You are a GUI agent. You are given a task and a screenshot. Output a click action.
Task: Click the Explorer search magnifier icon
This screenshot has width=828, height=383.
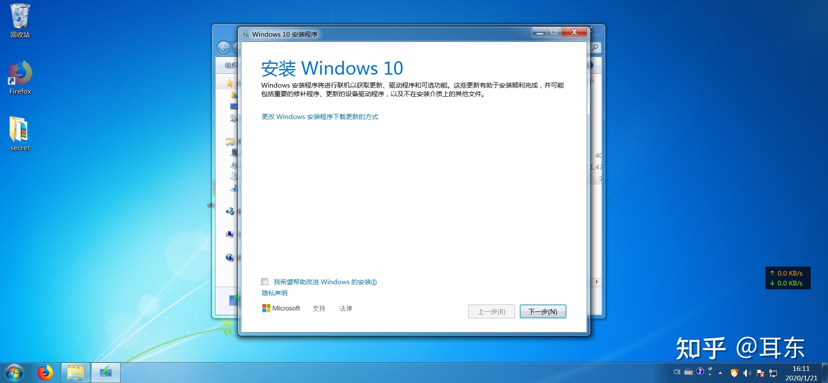click(x=596, y=47)
